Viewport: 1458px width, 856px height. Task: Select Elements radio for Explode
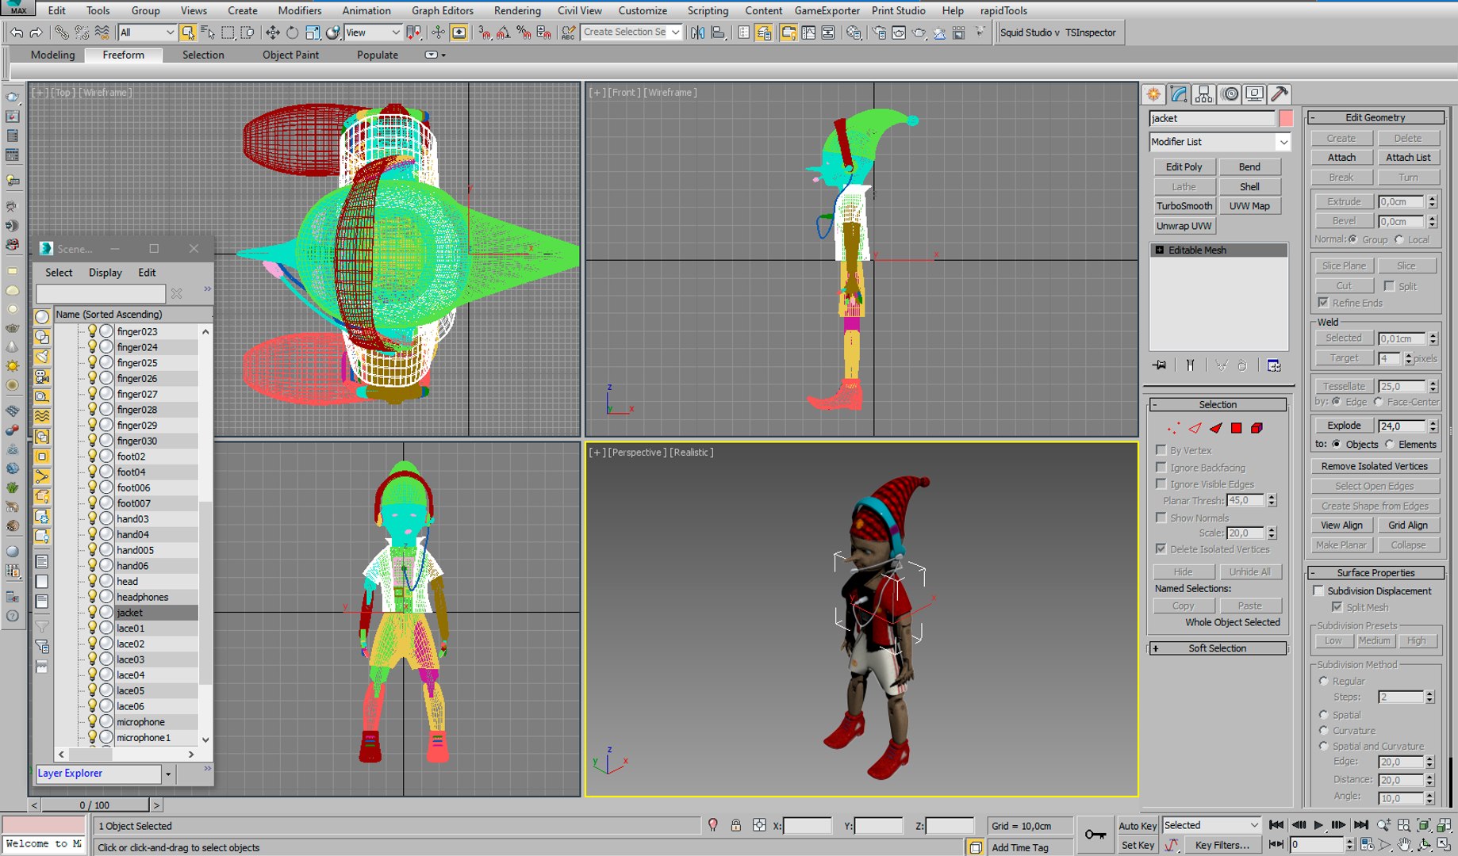1389,444
